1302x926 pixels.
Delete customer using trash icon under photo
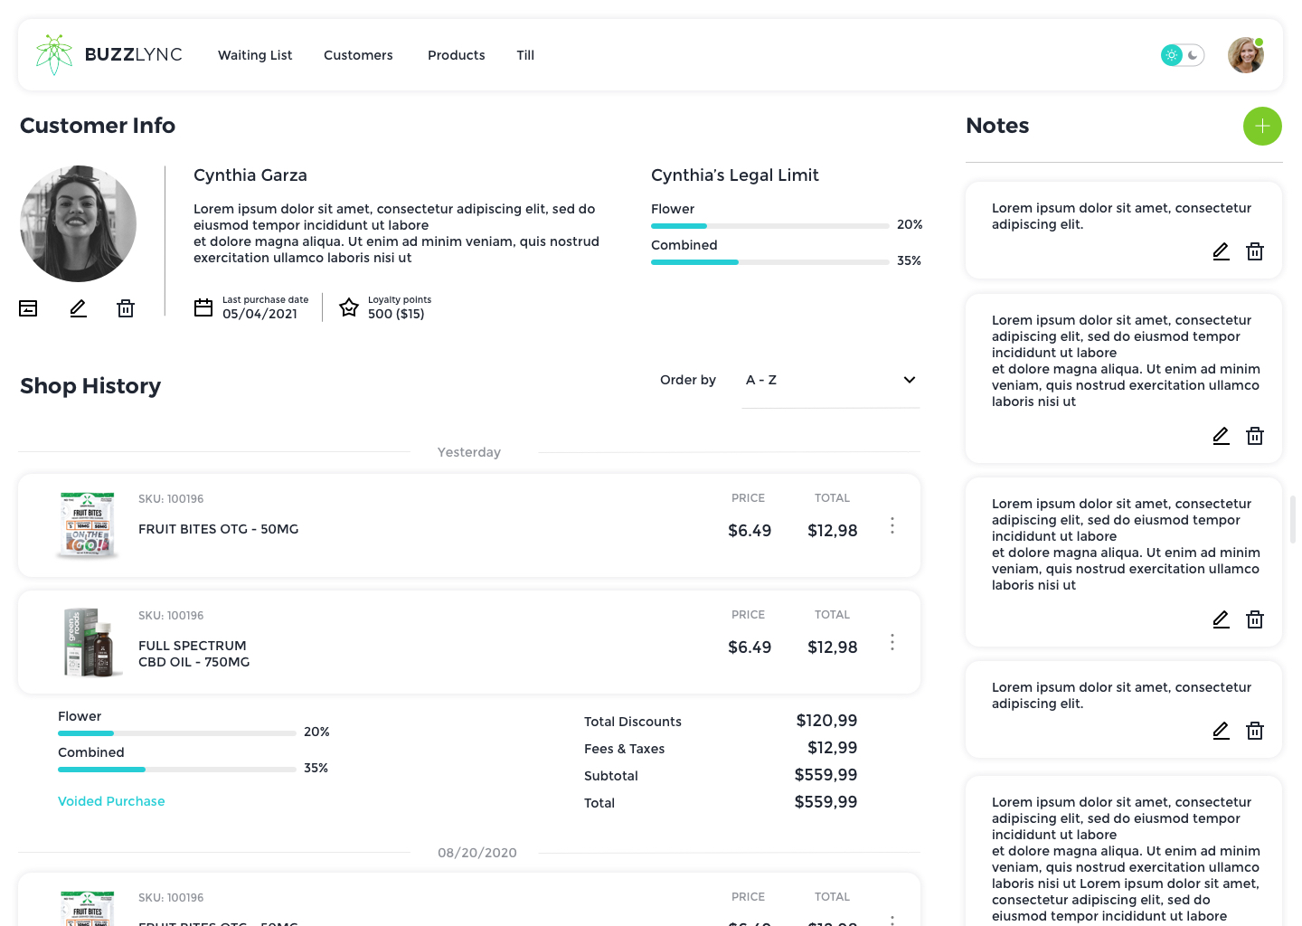(x=126, y=308)
